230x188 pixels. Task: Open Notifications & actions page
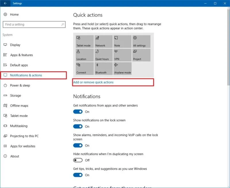[x=33, y=75]
